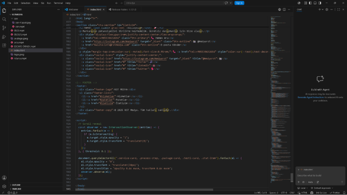Start a new chat with plus icon
Viewport: 347px width, 195px height.
pyautogui.click(x=319, y=9)
